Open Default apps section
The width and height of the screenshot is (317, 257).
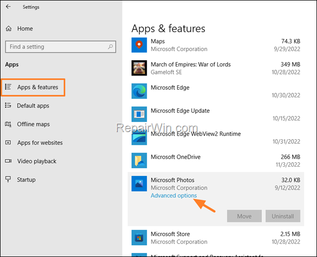[33, 106]
